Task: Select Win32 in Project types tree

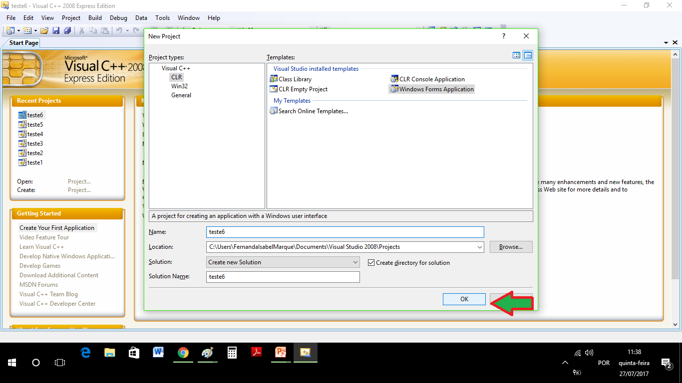Action: (x=179, y=86)
